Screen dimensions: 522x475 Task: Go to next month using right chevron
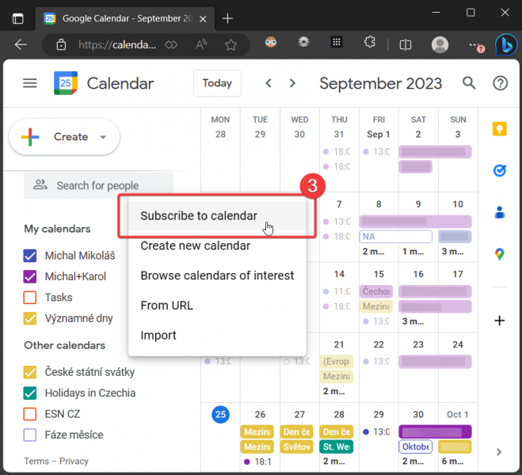click(x=293, y=83)
